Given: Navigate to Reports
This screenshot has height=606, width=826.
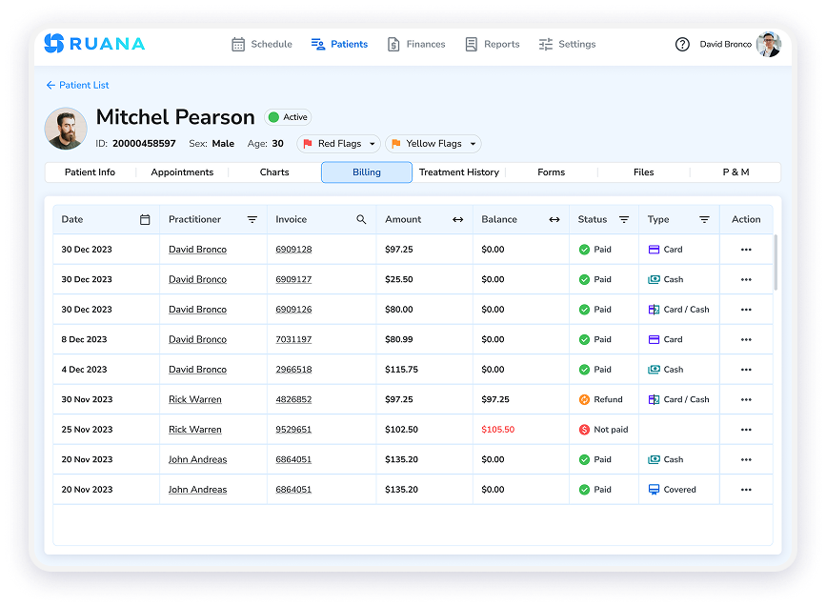Looking at the screenshot, I should (493, 44).
